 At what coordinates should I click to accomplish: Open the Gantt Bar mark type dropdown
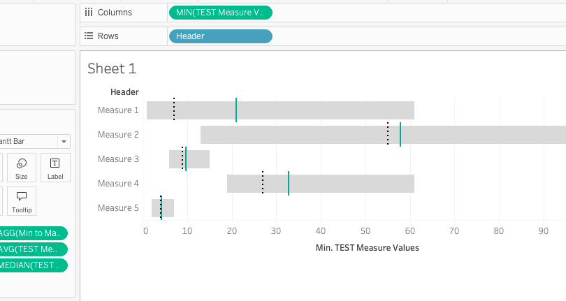(x=64, y=140)
